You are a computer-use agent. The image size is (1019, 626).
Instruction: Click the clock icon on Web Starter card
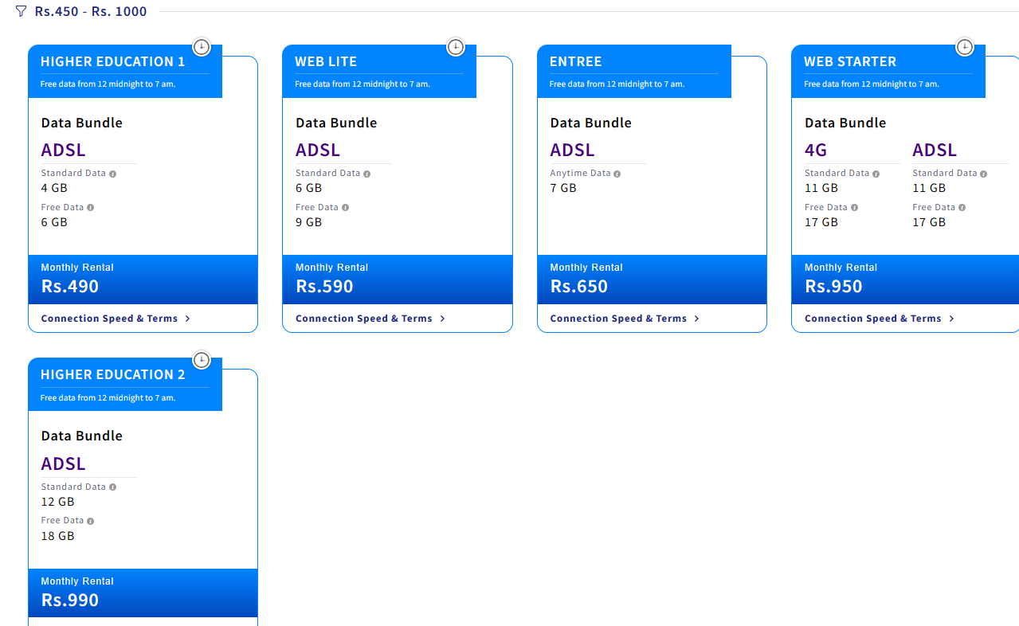pyautogui.click(x=965, y=47)
